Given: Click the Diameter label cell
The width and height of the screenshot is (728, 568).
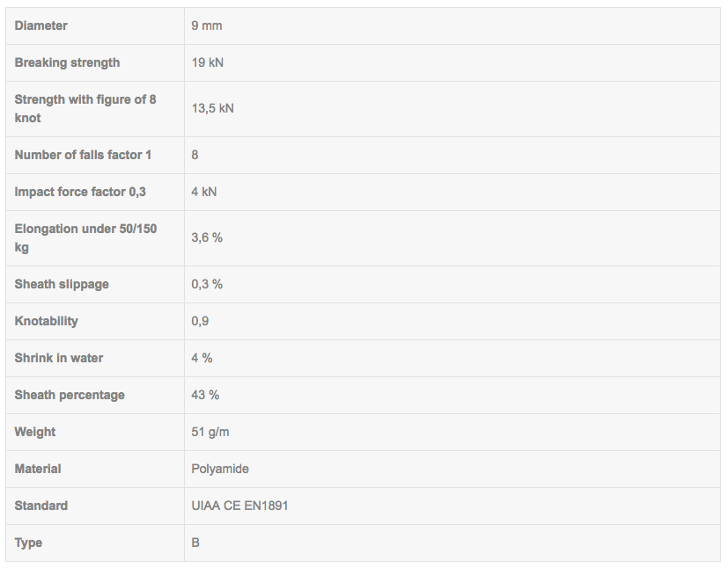Looking at the screenshot, I should pyautogui.click(x=41, y=25).
